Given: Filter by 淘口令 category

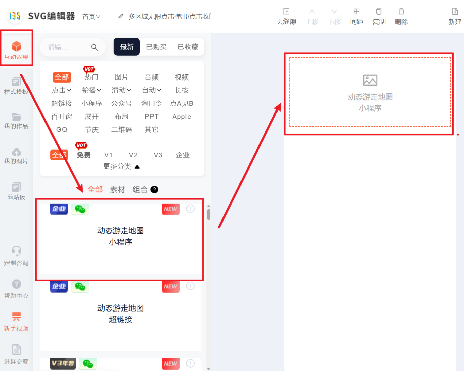Looking at the screenshot, I should [x=151, y=103].
